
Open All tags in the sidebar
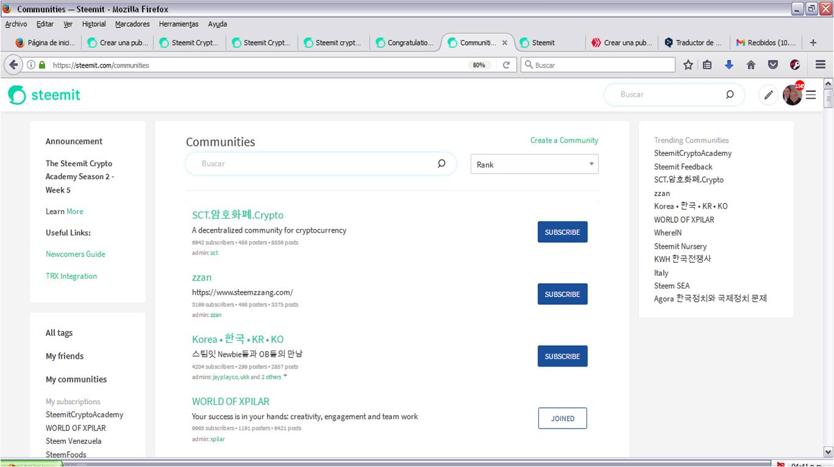(x=59, y=333)
